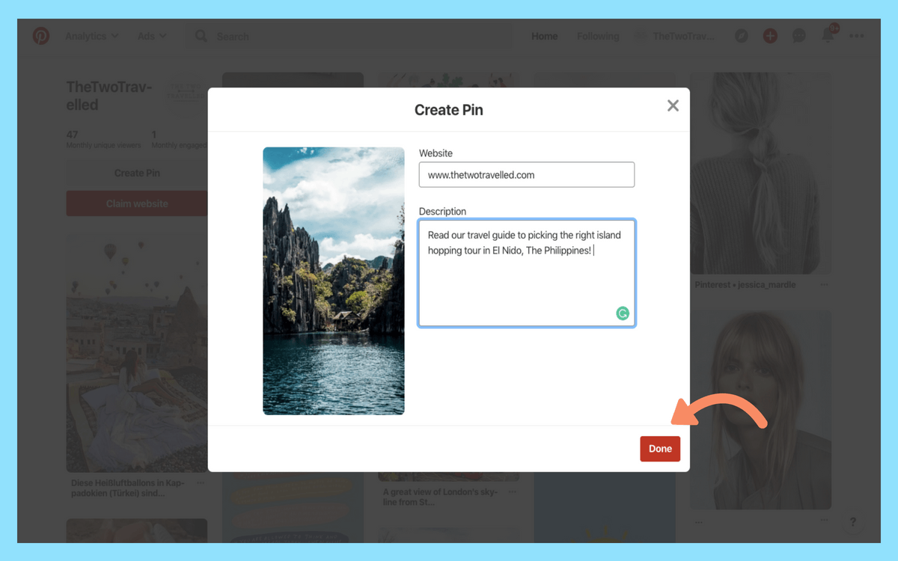Close the Create Pin dialog
The width and height of the screenshot is (898, 561).
[x=673, y=106]
